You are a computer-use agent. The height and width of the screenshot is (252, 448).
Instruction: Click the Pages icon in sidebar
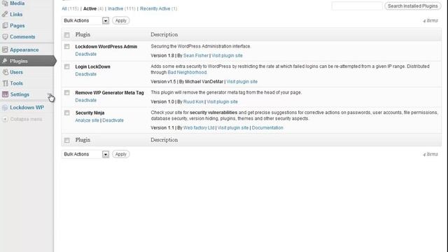(5, 25)
